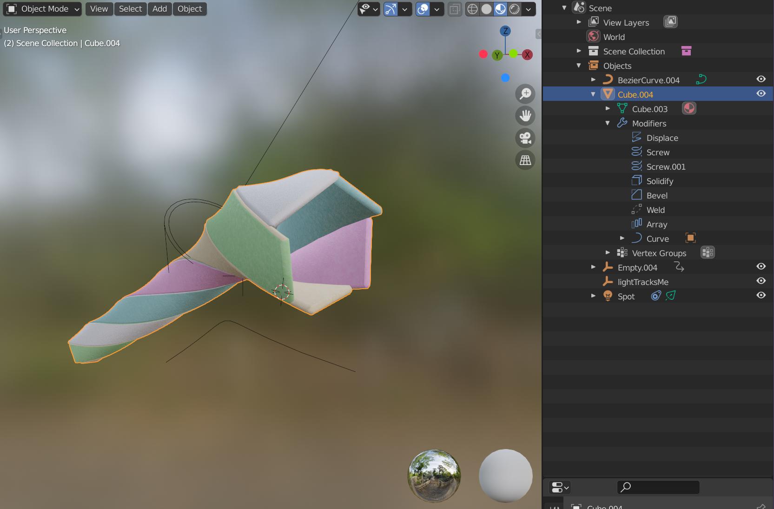Open the Object Mode dropdown
The image size is (774, 509).
pos(43,9)
